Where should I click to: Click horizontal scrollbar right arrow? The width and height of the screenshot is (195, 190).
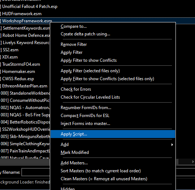coord(193,161)
